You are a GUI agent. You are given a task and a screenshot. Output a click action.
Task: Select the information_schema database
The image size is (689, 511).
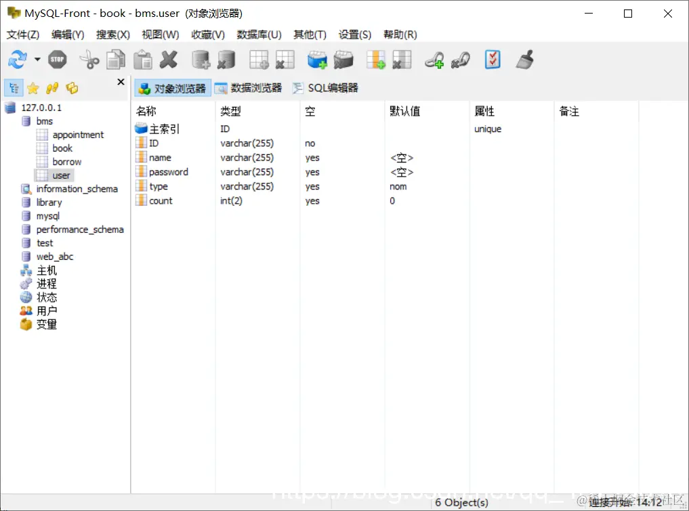(77, 190)
